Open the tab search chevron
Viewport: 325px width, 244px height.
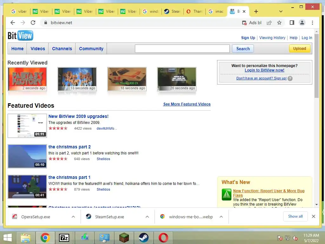coord(281,11)
